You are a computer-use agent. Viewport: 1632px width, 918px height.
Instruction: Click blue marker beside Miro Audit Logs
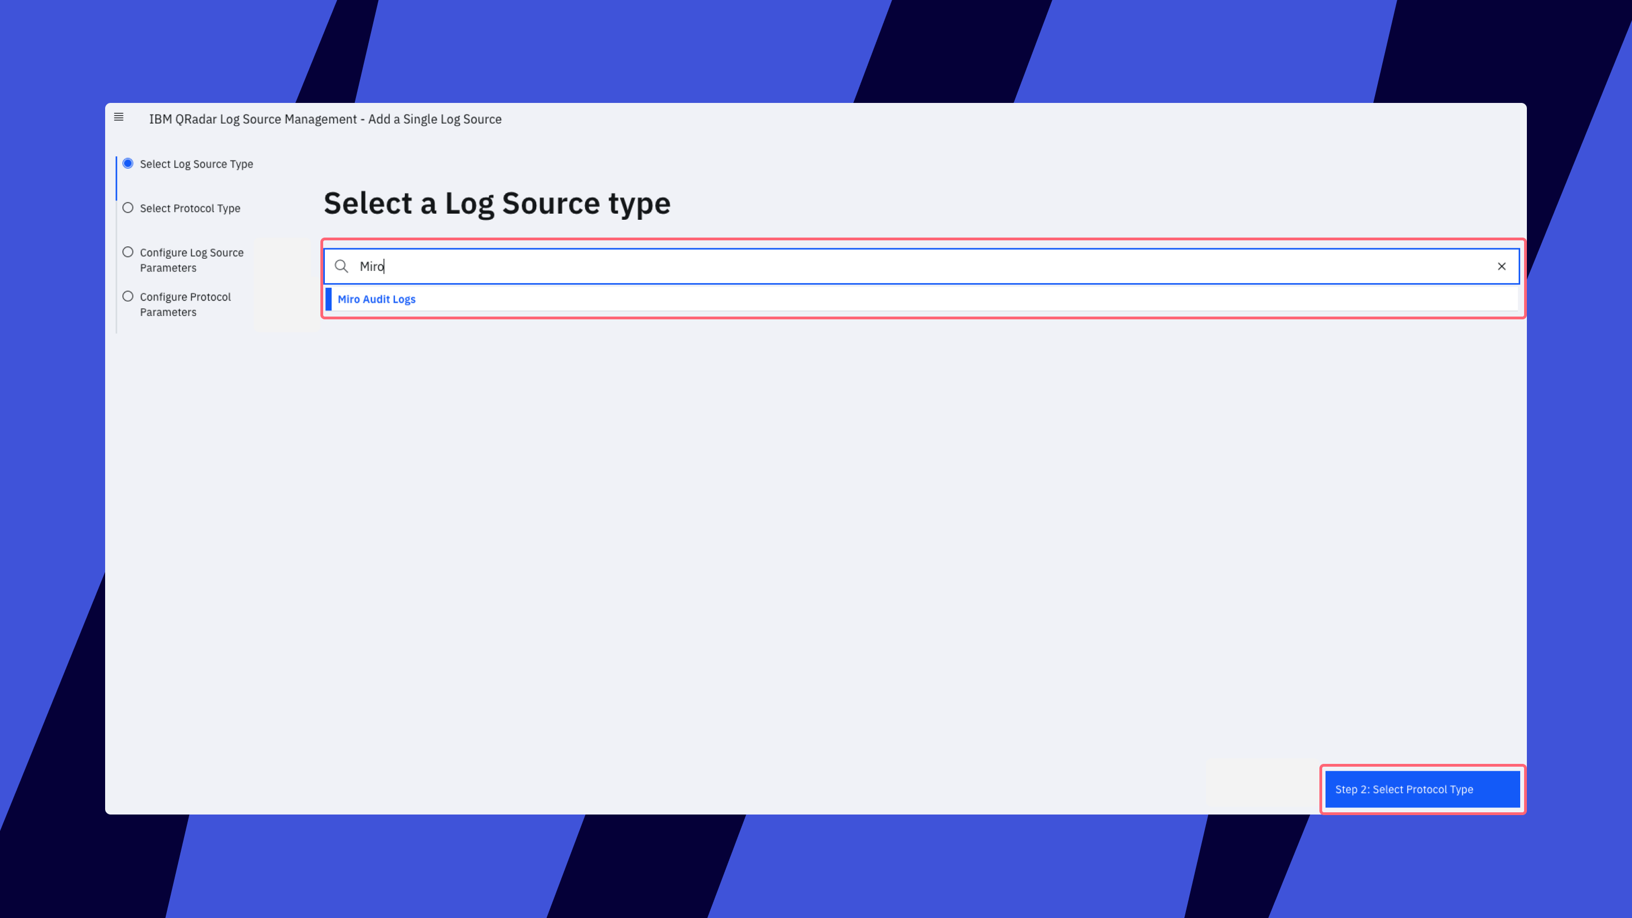point(328,299)
